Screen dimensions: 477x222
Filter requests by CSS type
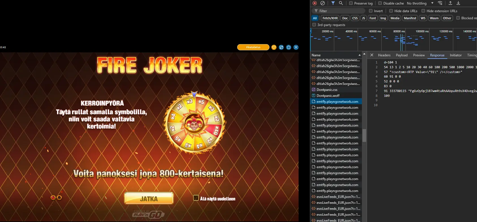pyautogui.click(x=355, y=18)
